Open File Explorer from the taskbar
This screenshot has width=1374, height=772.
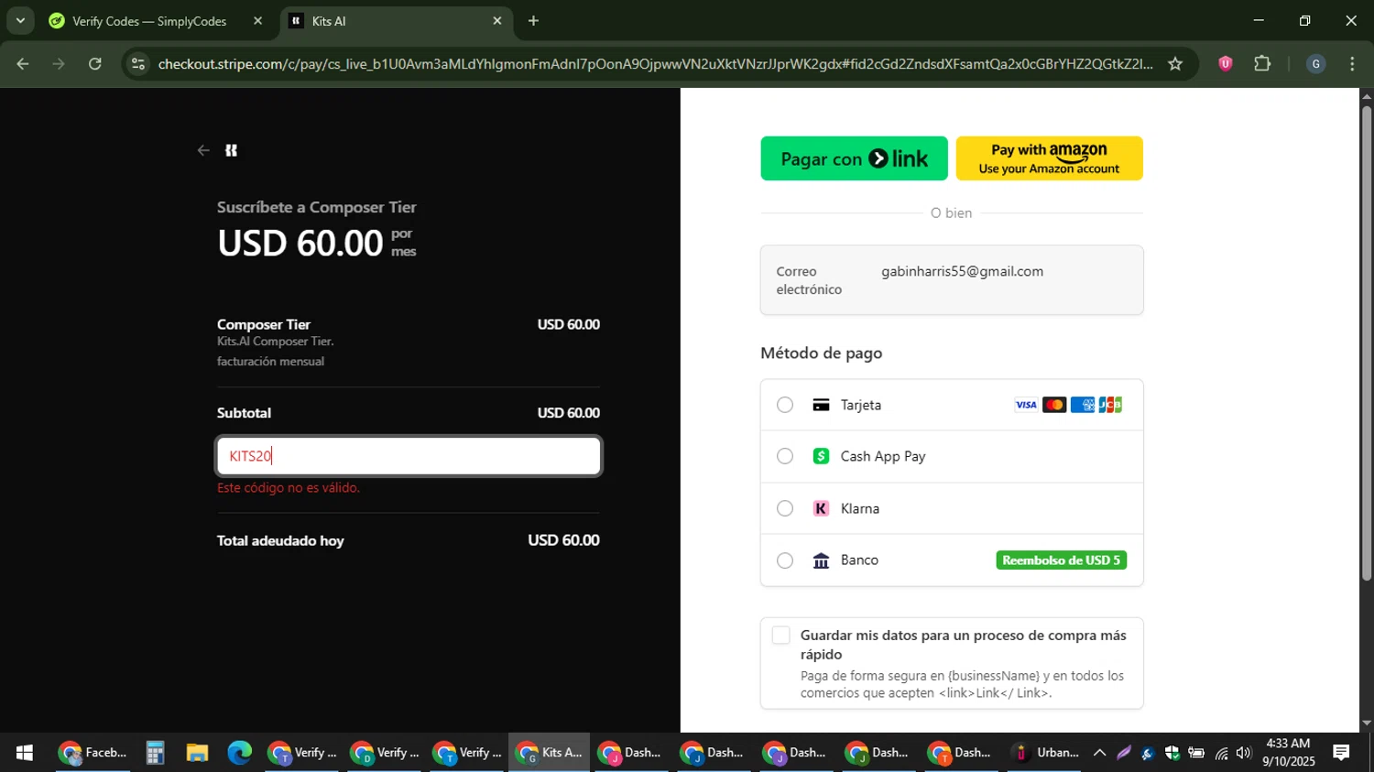tap(197, 753)
